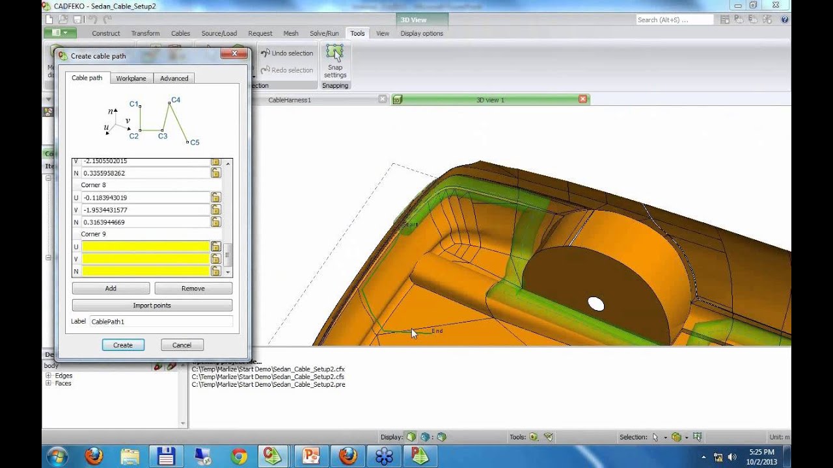833x468 pixels.
Task: Open the Source/Load ribbon tab
Action: [x=219, y=33]
